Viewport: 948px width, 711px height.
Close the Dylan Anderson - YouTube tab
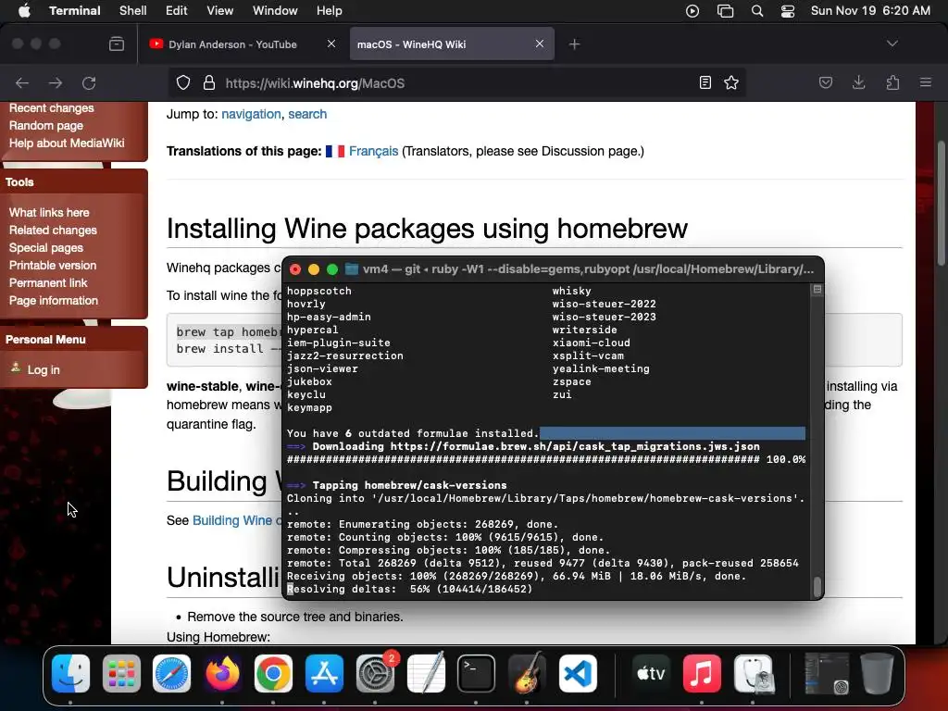(x=331, y=44)
